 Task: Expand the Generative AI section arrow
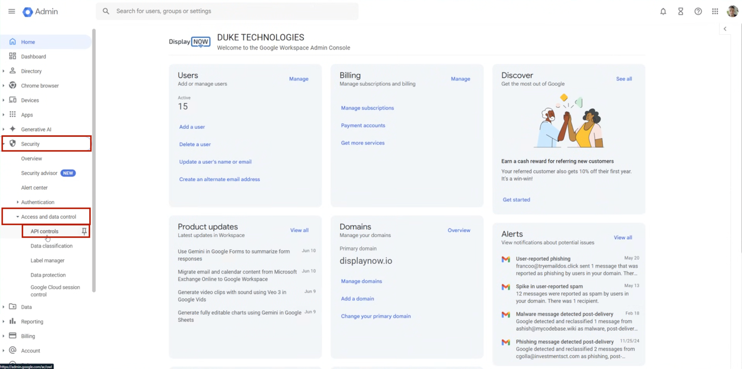pos(4,129)
